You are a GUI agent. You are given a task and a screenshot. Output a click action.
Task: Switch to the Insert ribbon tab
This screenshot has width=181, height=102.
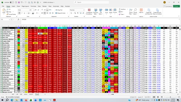pos(13,6)
